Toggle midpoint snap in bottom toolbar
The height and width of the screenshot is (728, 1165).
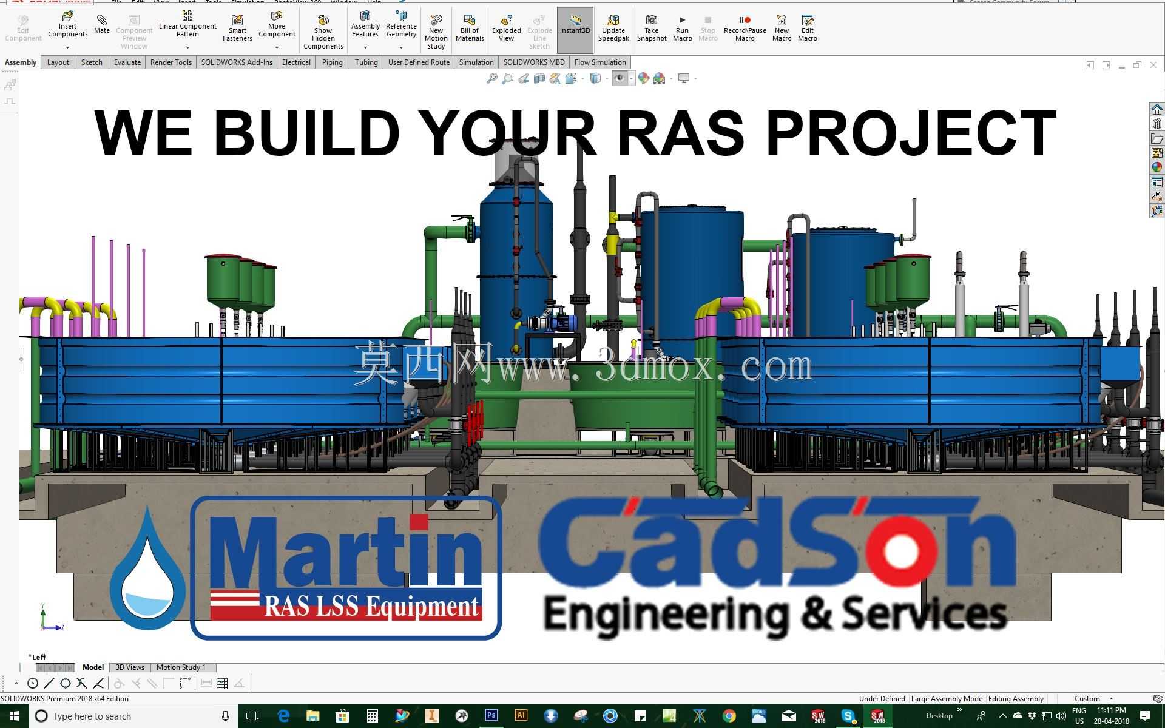[x=49, y=683]
